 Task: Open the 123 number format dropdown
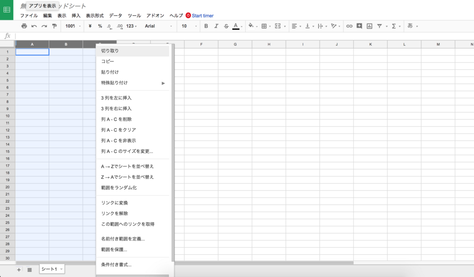click(131, 26)
